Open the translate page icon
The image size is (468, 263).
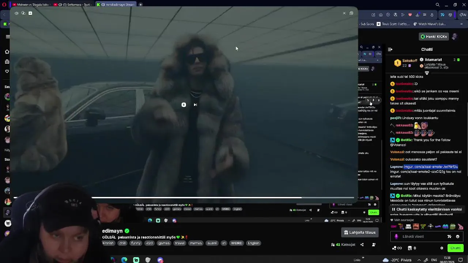(395, 15)
